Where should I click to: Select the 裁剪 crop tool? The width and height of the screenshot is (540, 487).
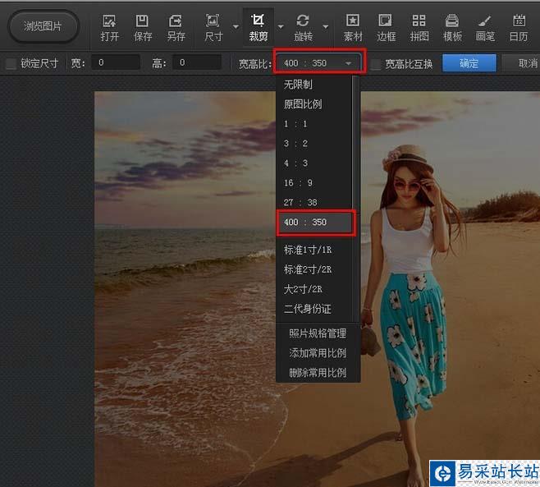coord(259,28)
